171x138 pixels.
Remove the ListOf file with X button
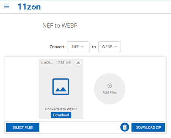coord(78,63)
